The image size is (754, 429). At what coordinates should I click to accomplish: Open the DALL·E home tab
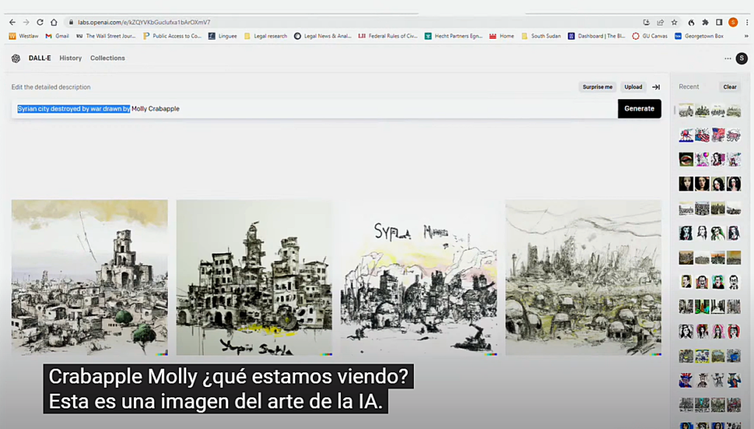(40, 58)
